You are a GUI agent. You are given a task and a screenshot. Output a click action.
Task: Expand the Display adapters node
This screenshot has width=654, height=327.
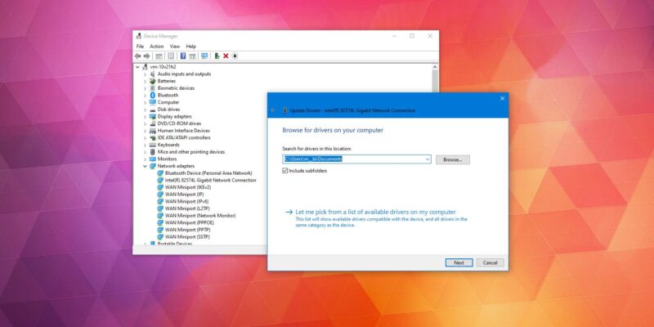[146, 116]
